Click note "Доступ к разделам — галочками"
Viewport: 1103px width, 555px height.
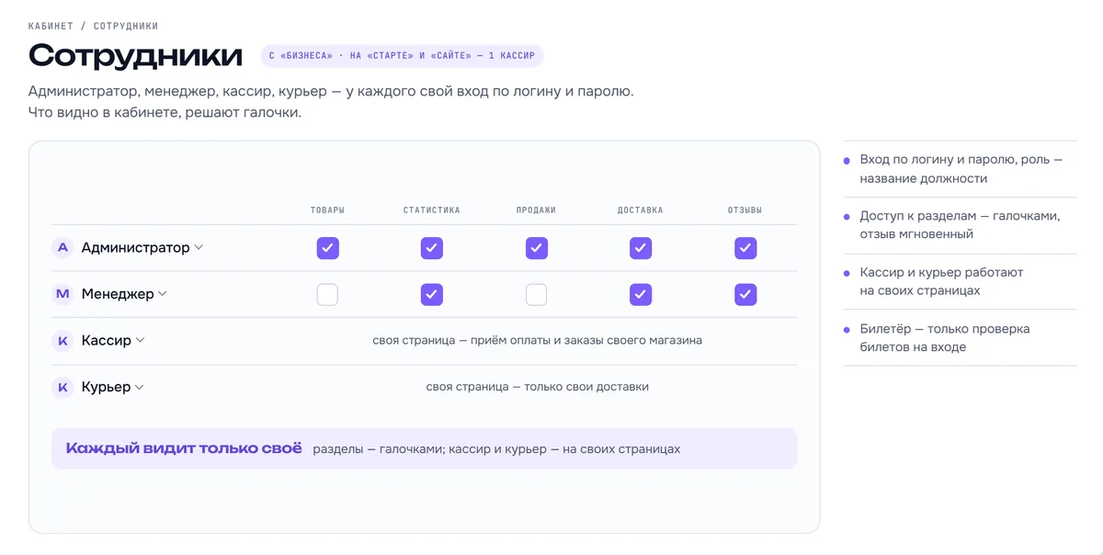tap(961, 225)
